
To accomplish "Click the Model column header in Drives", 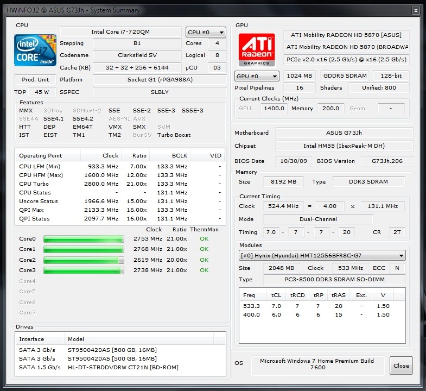I will [x=139, y=339].
